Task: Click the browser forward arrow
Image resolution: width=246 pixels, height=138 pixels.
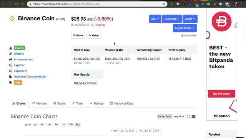Action: [x=10, y=4]
